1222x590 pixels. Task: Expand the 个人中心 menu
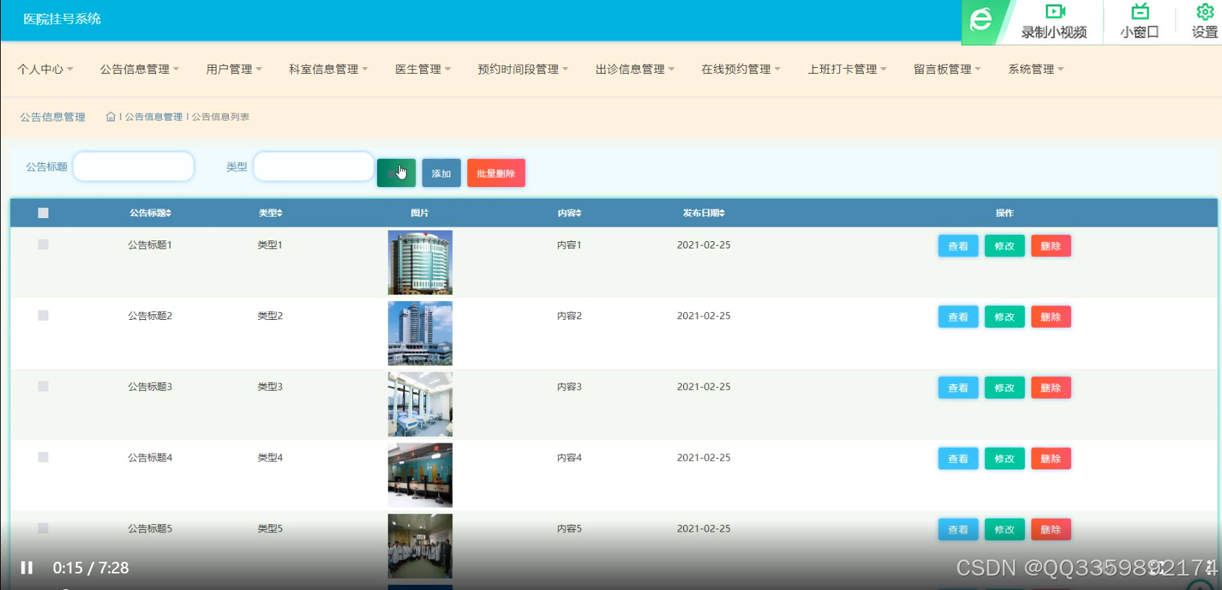tap(45, 69)
